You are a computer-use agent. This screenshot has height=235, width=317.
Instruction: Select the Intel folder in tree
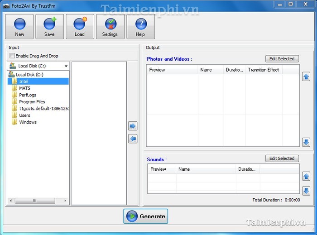24,82
